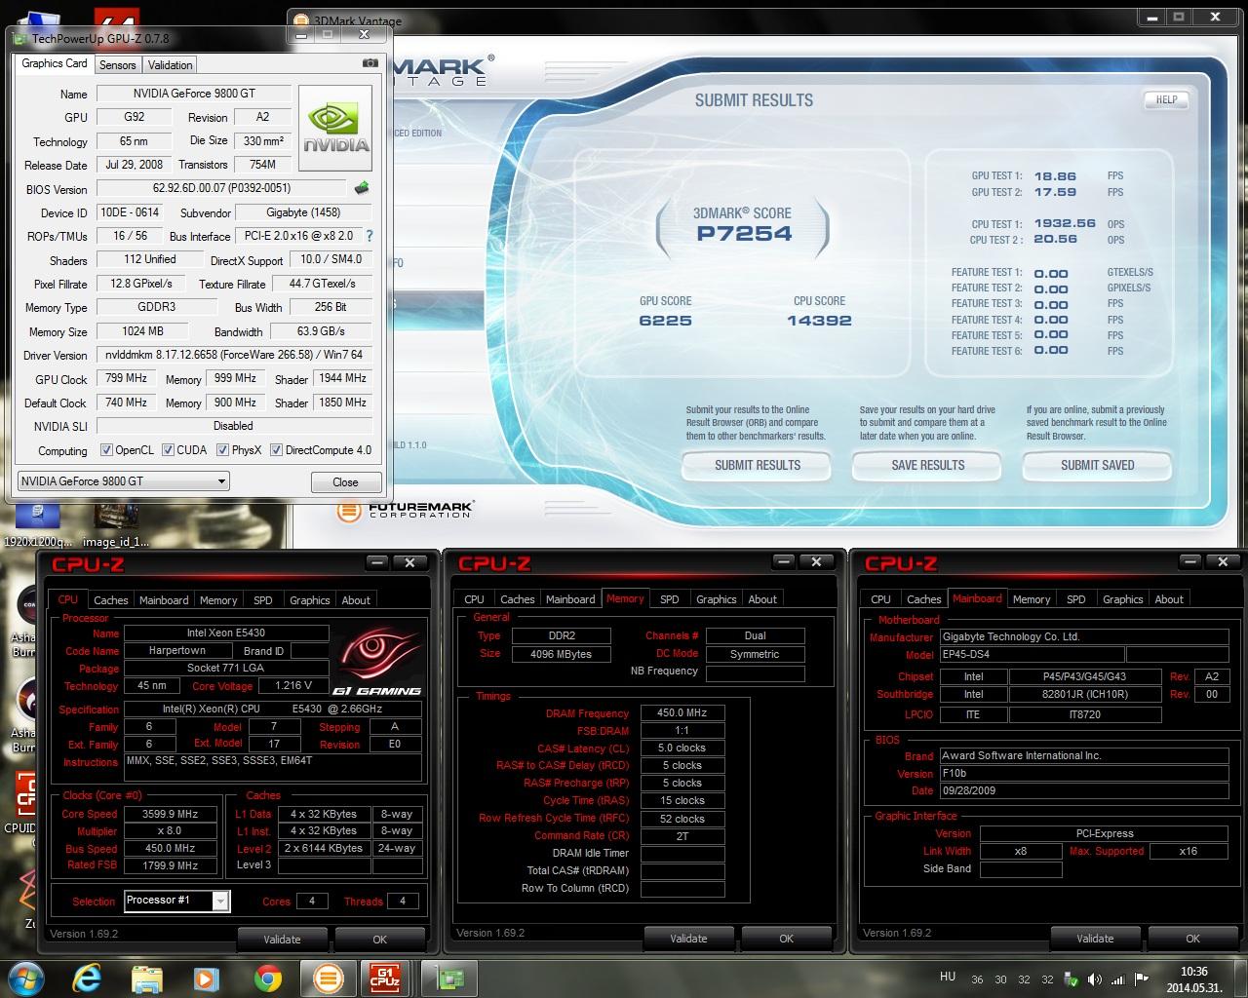Open the Processor #1 selection dropdown
This screenshot has width=1248, height=998.
[176, 901]
